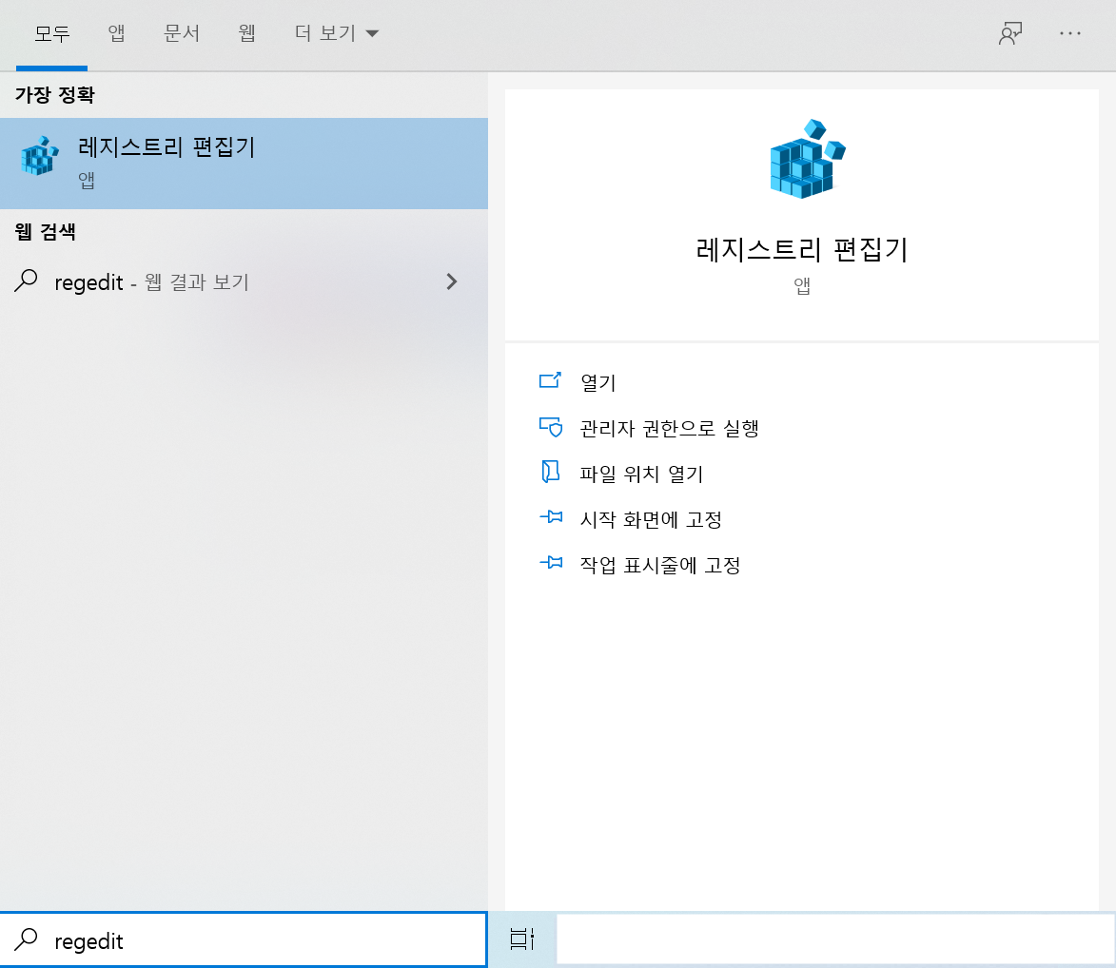Select the 레지스트리 편집기 best match result
1116x968 pixels.
tap(244, 163)
